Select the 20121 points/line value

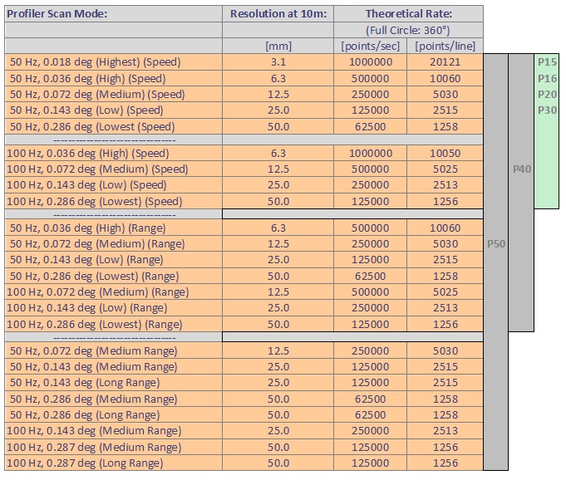446,62
